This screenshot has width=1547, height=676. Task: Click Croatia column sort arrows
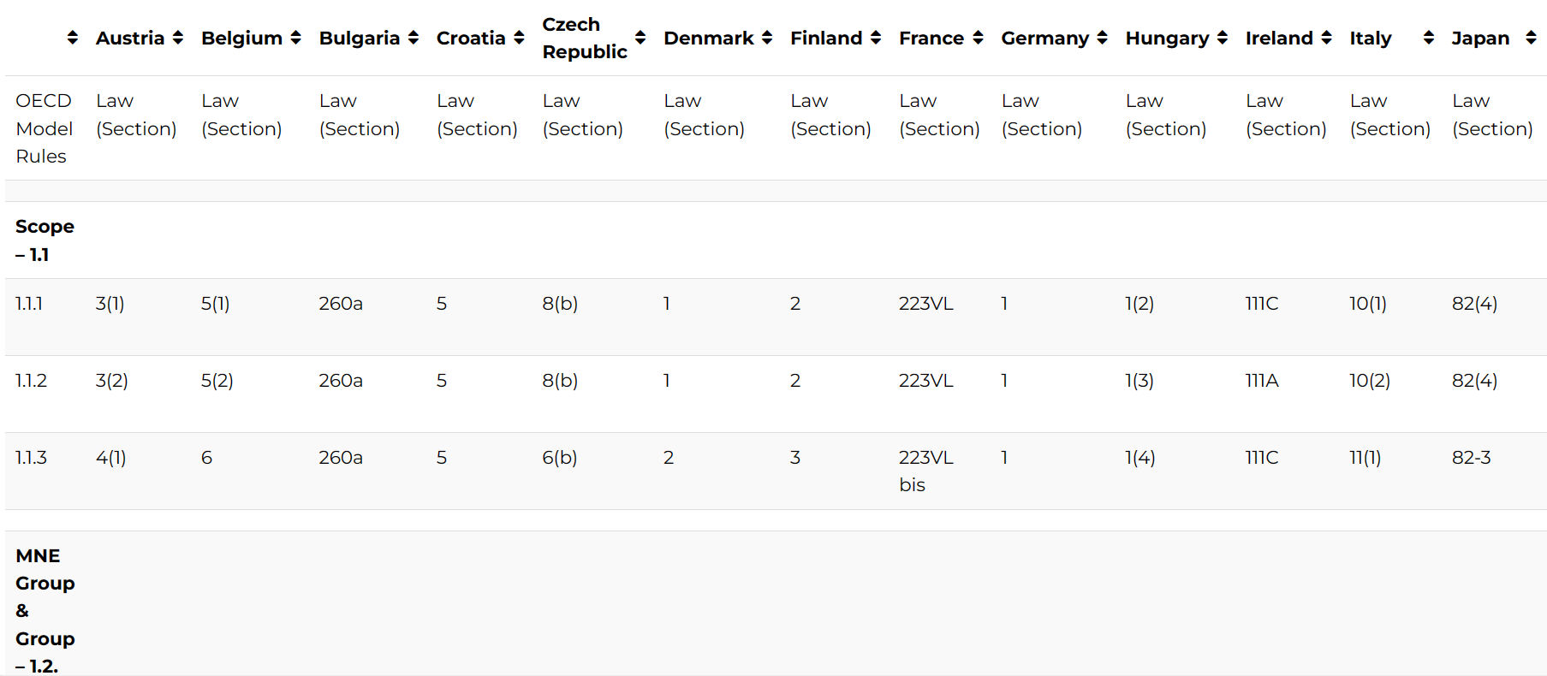[519, 38]
